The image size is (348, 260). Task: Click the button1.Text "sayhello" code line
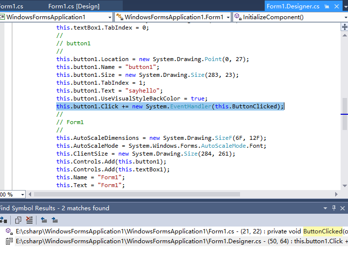tap(109, 91)
